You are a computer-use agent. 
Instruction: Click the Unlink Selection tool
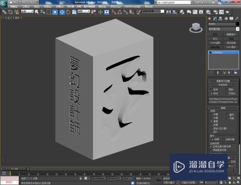coord(11,12)
